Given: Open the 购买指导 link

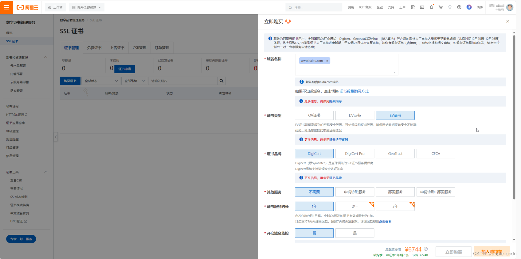Looking at the screenshot, I should (335, 101).
